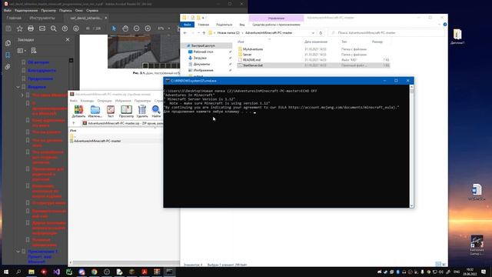Select the hand pan tool in Acrobat
Image resolution: width=492 pixels, height=277 pixels.
tap(125, 28)
